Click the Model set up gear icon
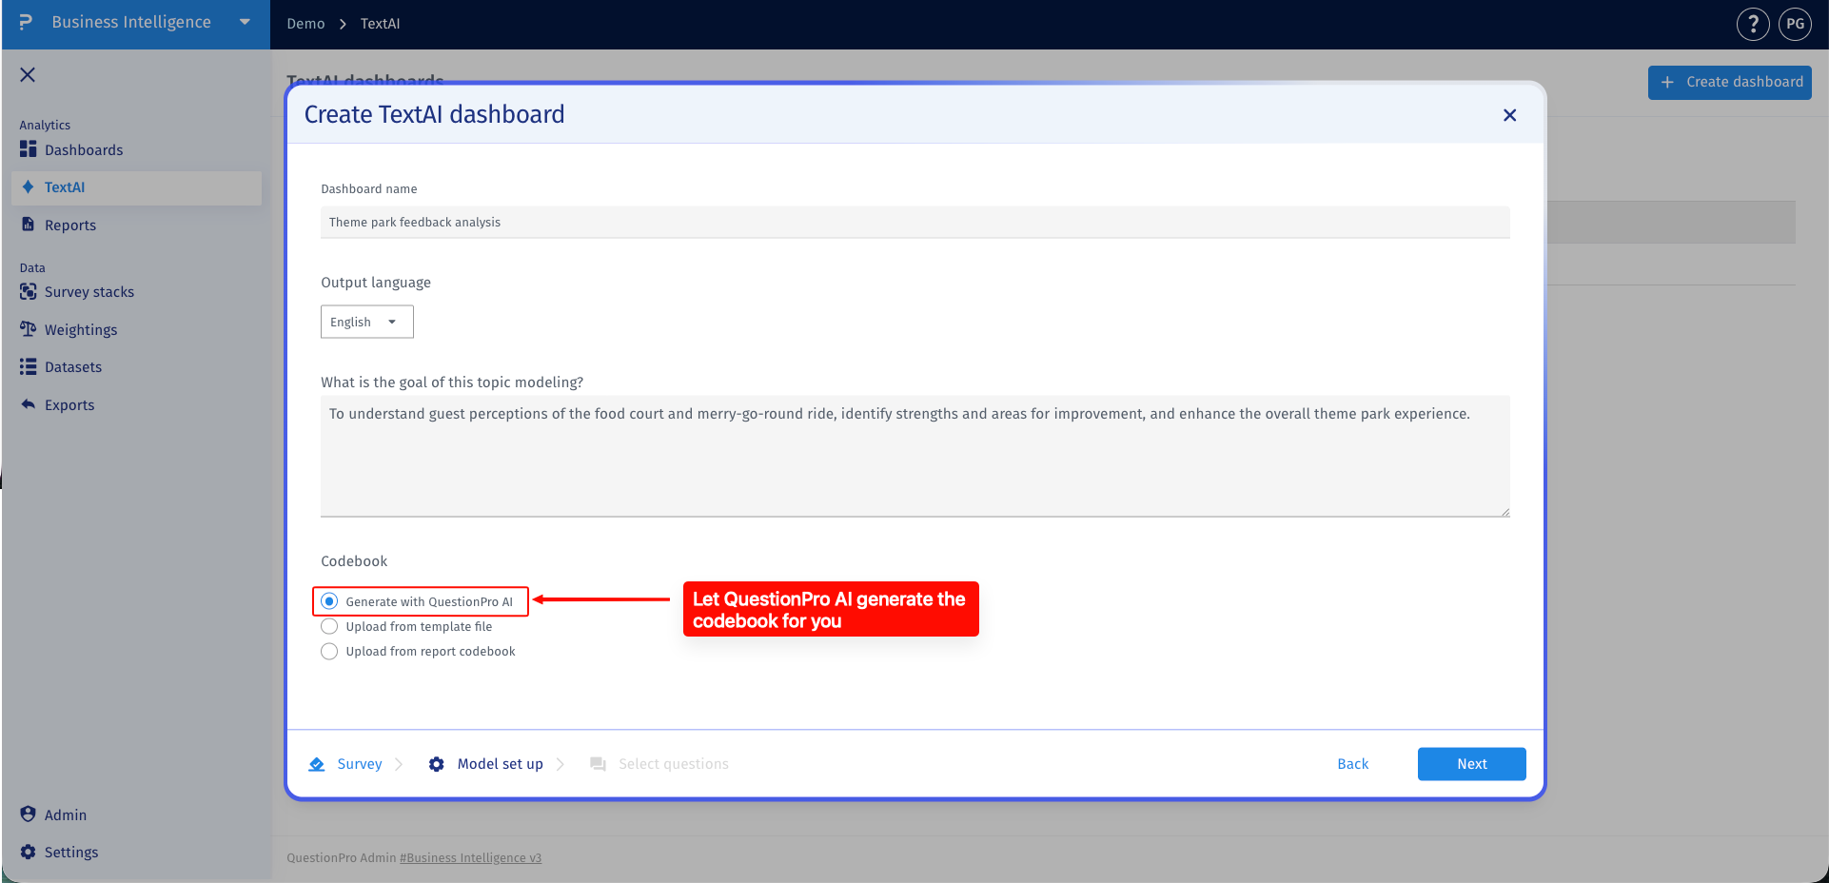Image resolution: width=1829 pixels, height=883 pixels. click(x=437, y=764)
